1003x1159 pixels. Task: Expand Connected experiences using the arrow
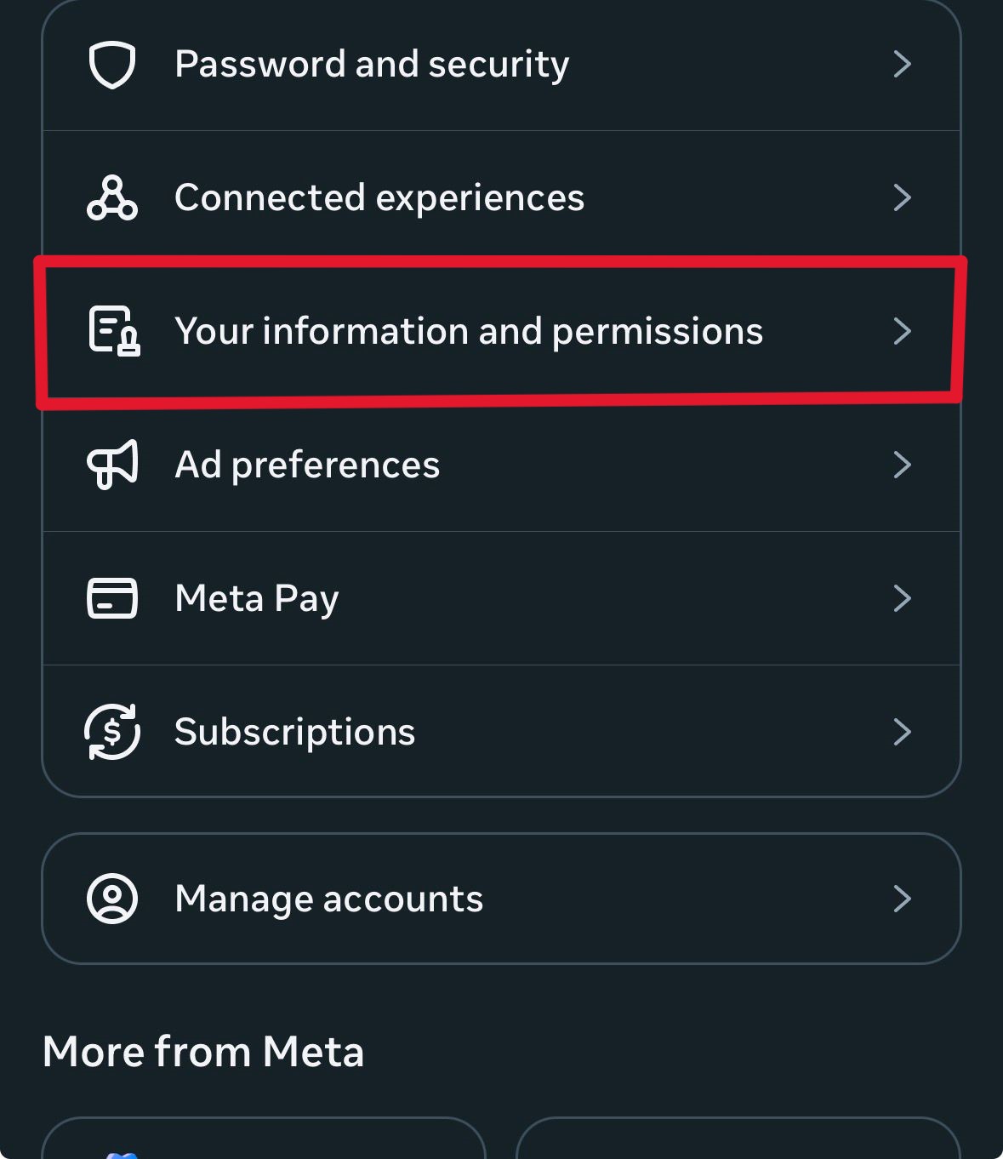pyautogui.click(x=902, y=198)
